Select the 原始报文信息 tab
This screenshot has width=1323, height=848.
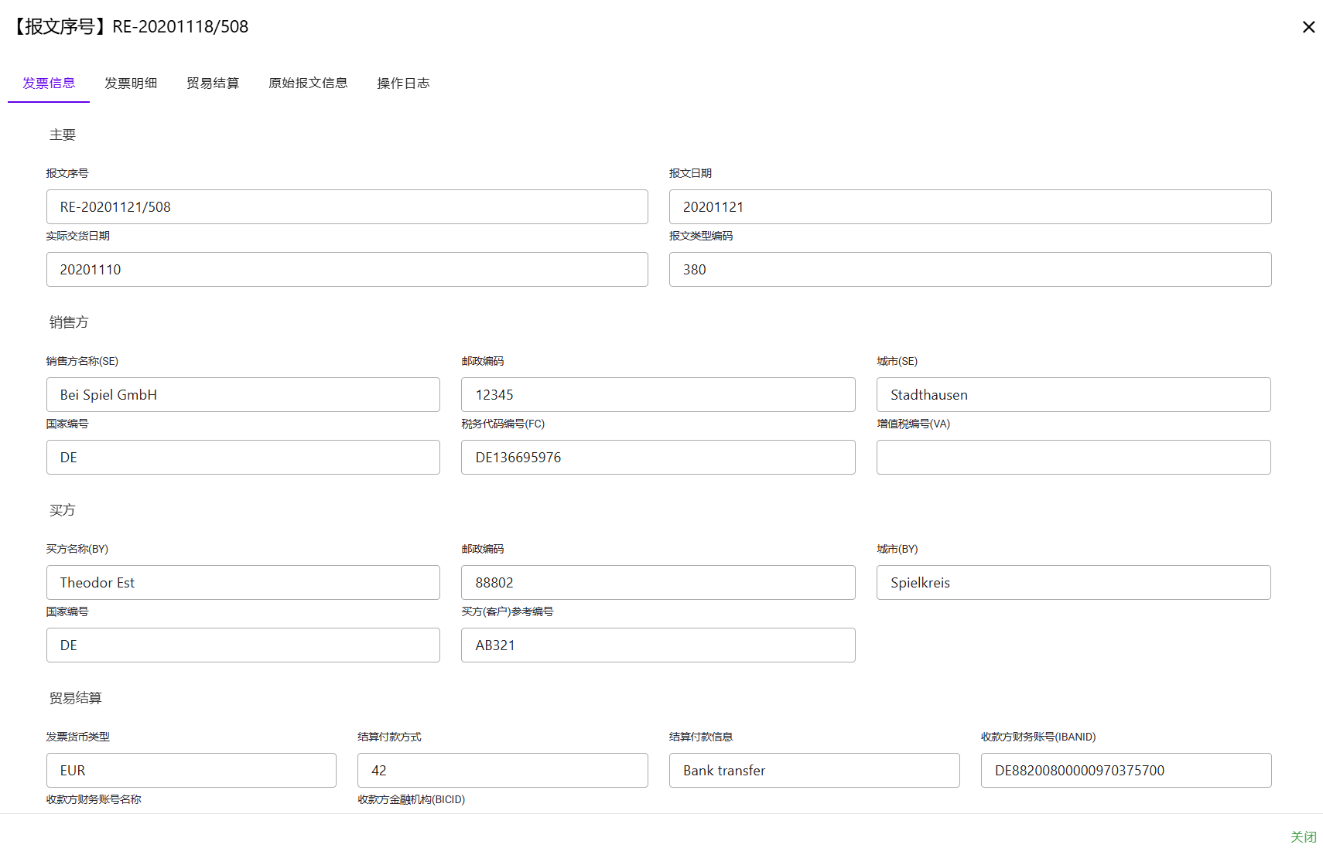308,83
